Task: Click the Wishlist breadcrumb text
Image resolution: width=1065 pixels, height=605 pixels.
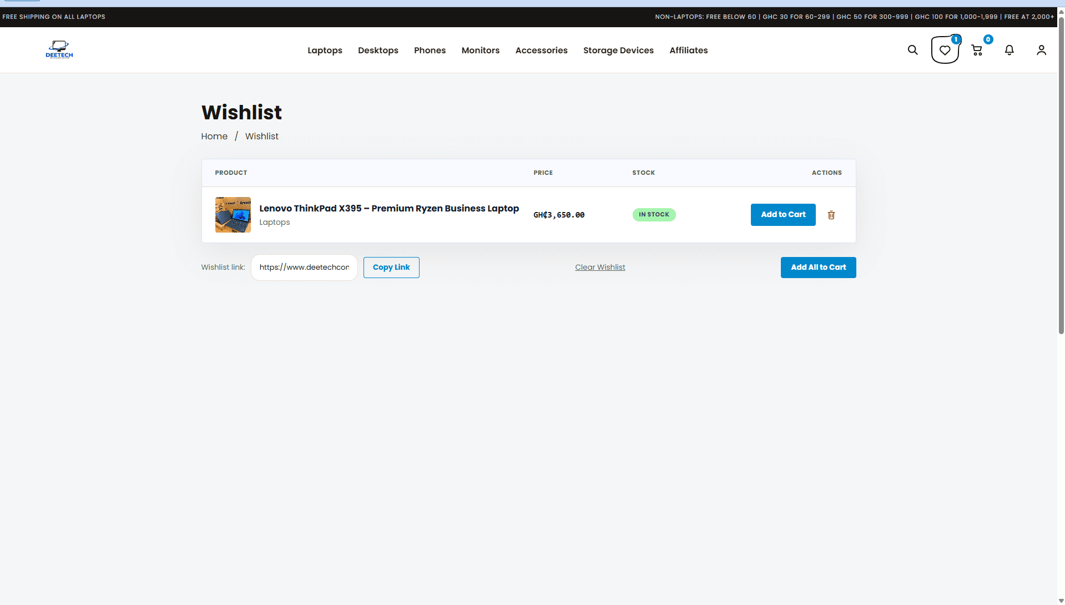Action: pyautogui.click(x=262, y=137)
